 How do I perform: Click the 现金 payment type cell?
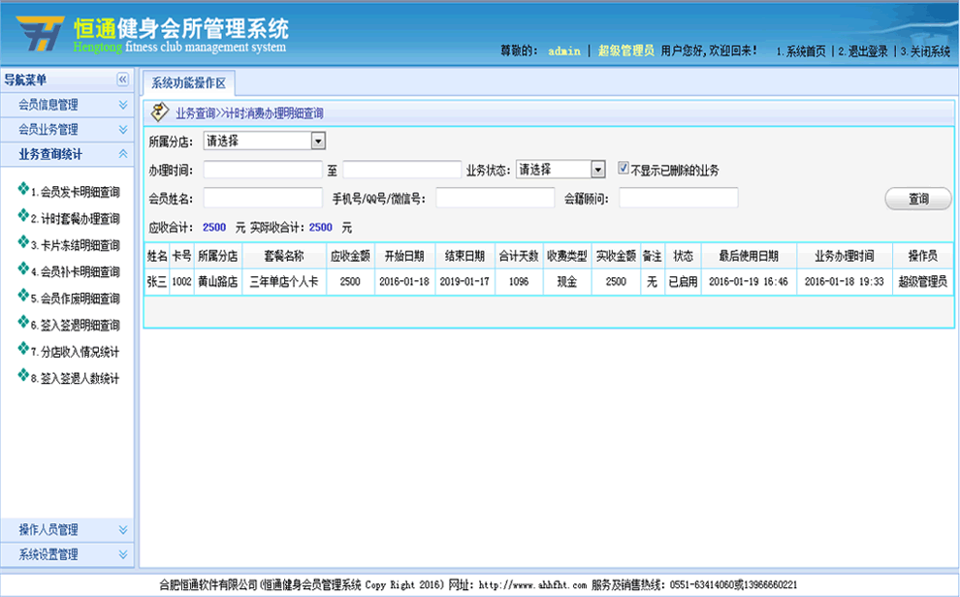[567, 282]
